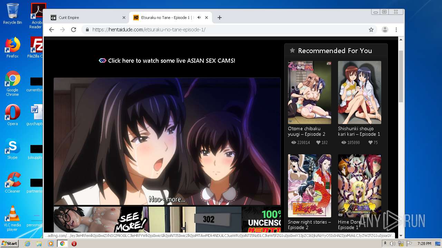This screenshot has width=442, height=248.
Task: Go back to the previous page in Chrome
Action: click(x=51, y=30)
